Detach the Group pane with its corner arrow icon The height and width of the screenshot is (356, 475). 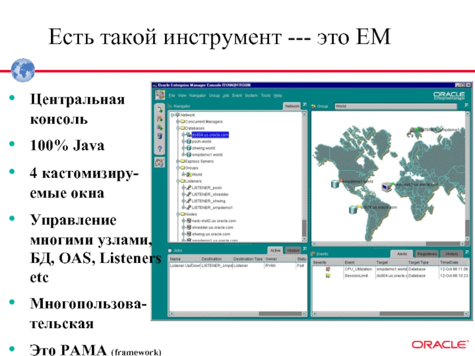click(466, 105)
